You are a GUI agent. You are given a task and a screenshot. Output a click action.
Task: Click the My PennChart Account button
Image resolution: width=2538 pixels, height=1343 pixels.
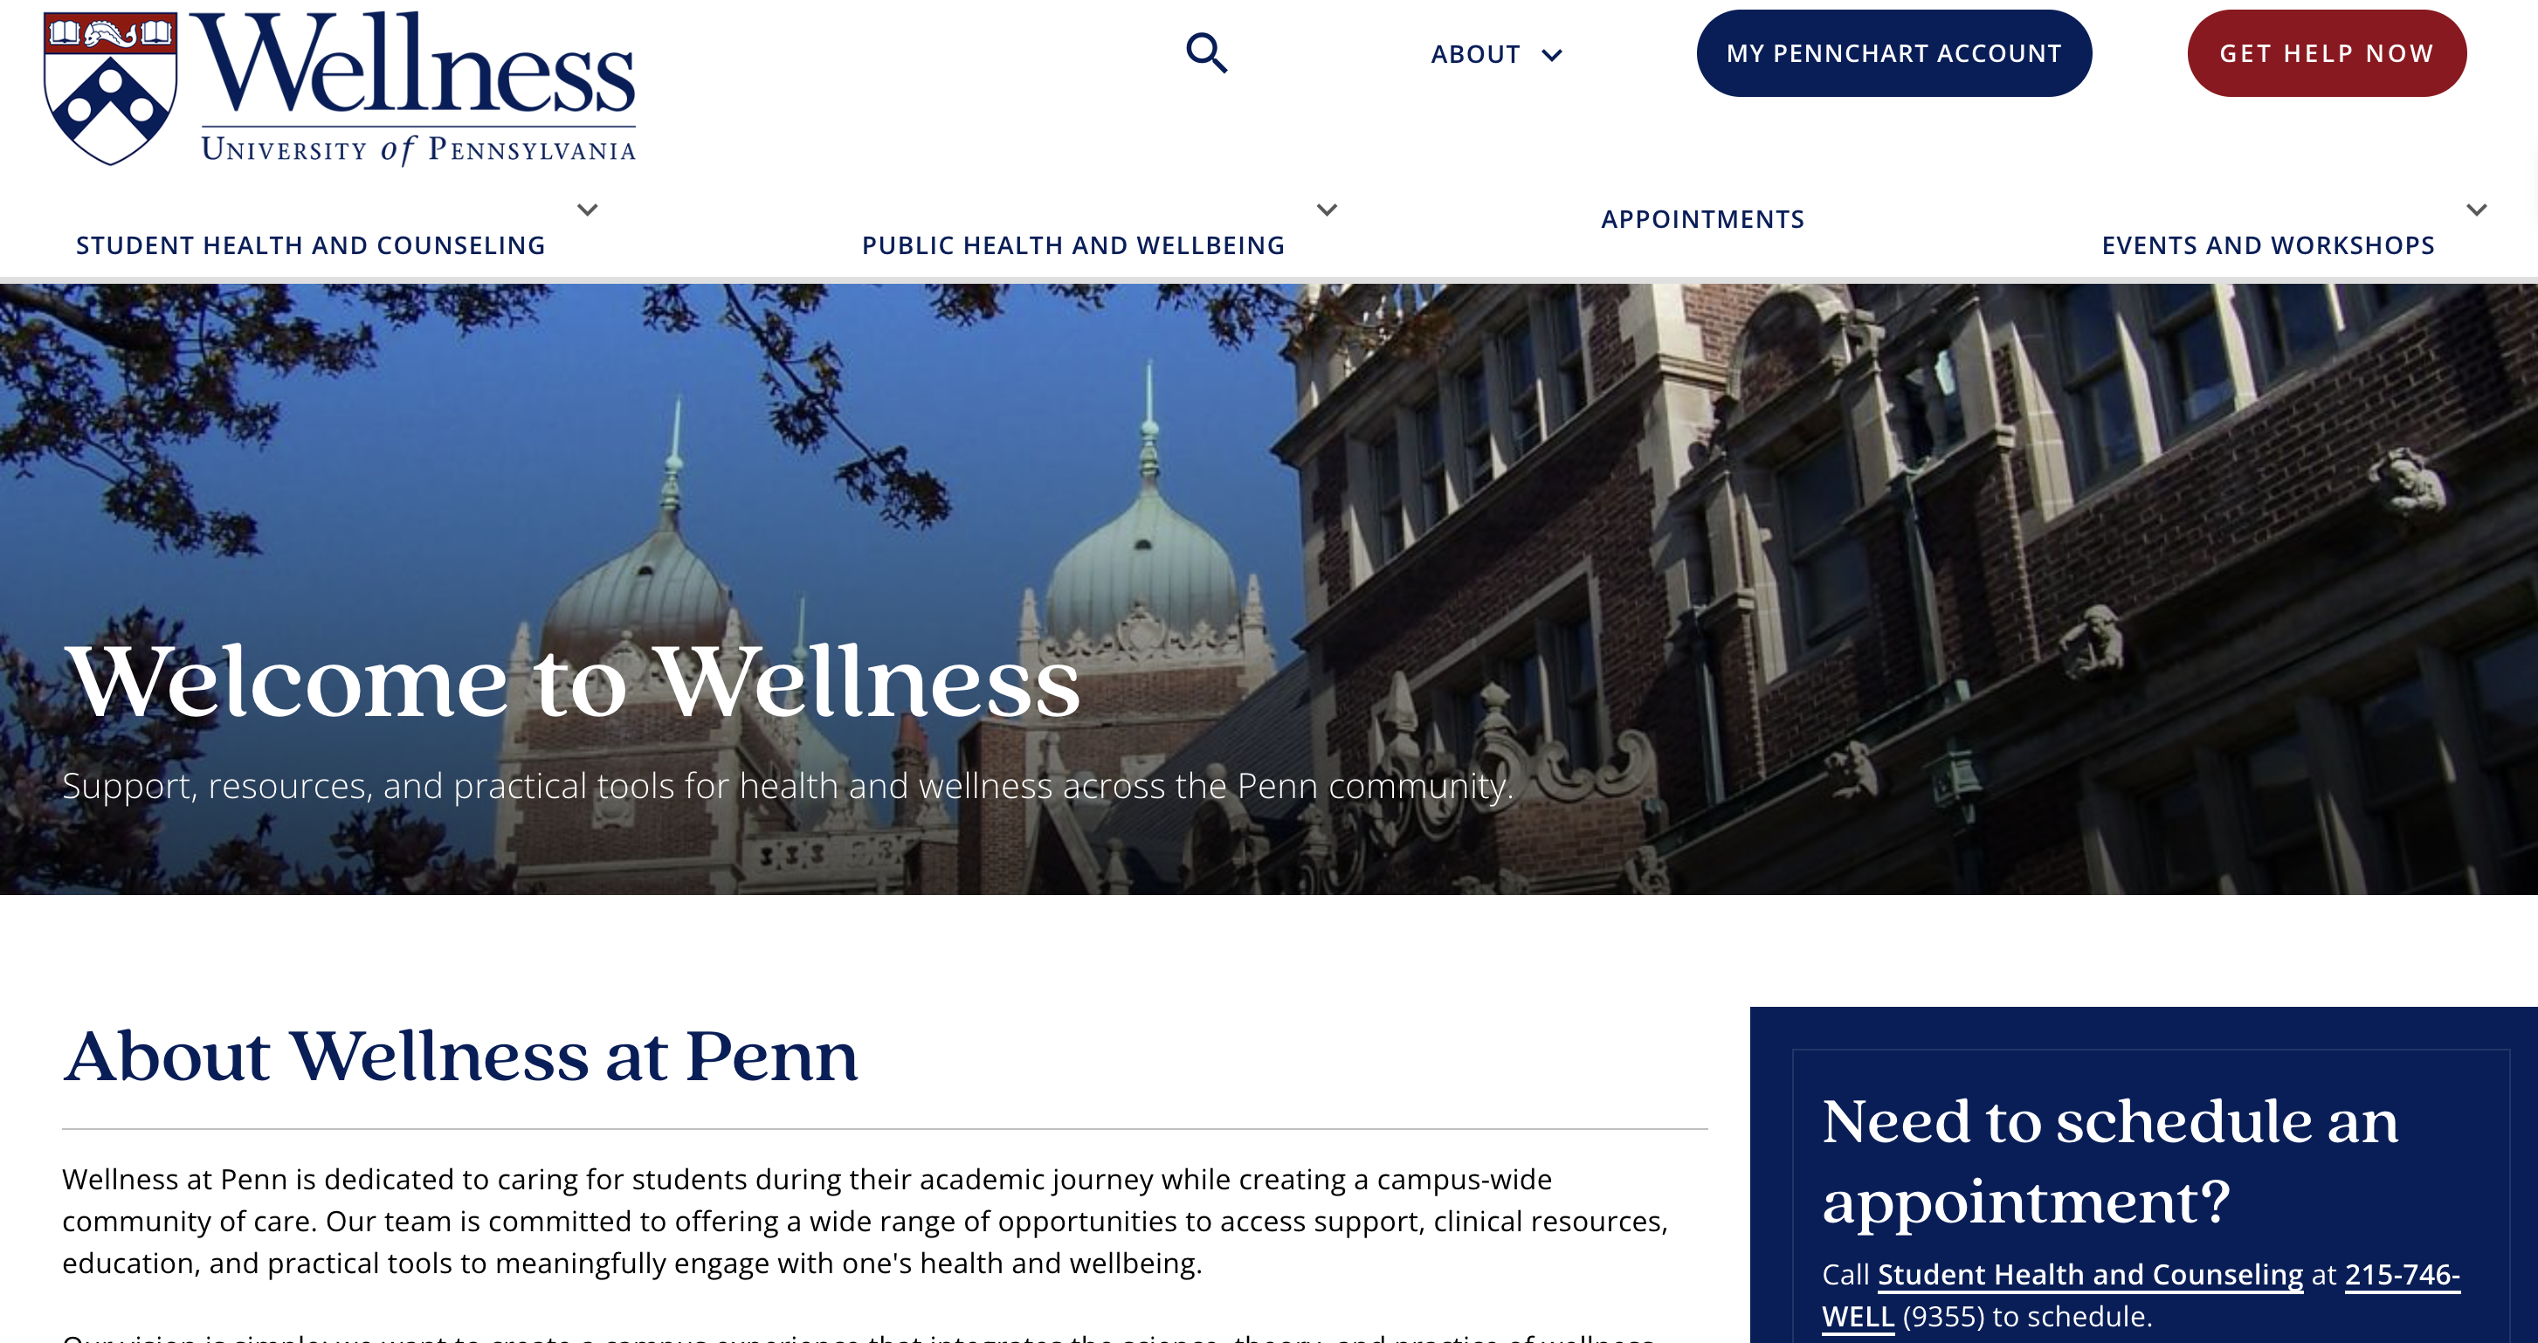tap(1893, 53)
